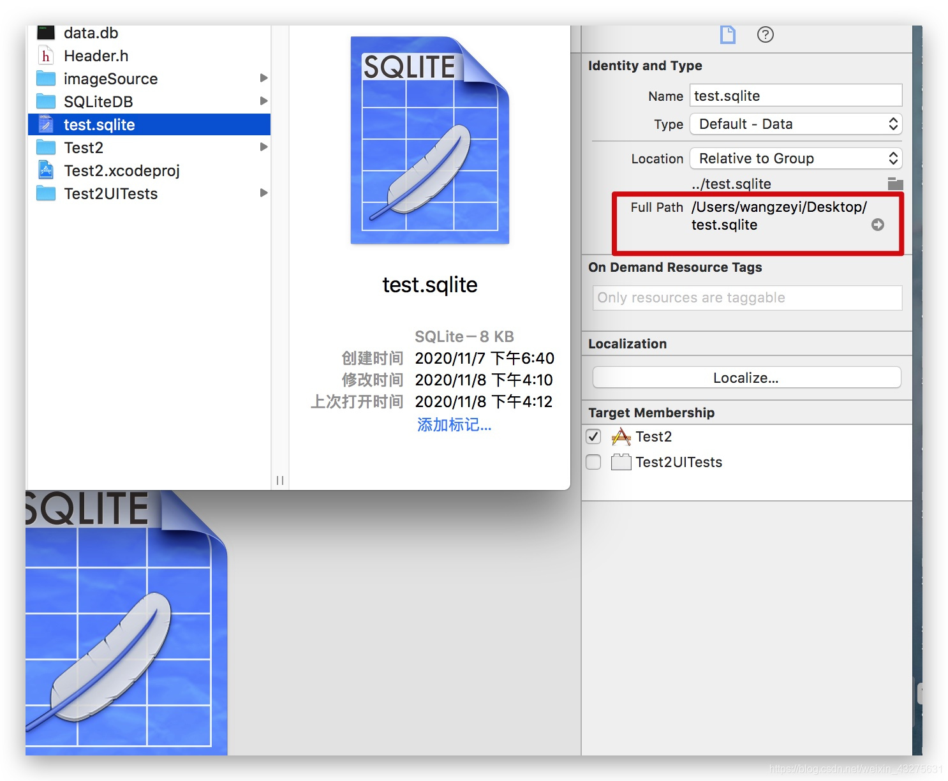This screenshot has width=948, height=781.
Task: Select data.db in the file list
Action: click(149, 33)
